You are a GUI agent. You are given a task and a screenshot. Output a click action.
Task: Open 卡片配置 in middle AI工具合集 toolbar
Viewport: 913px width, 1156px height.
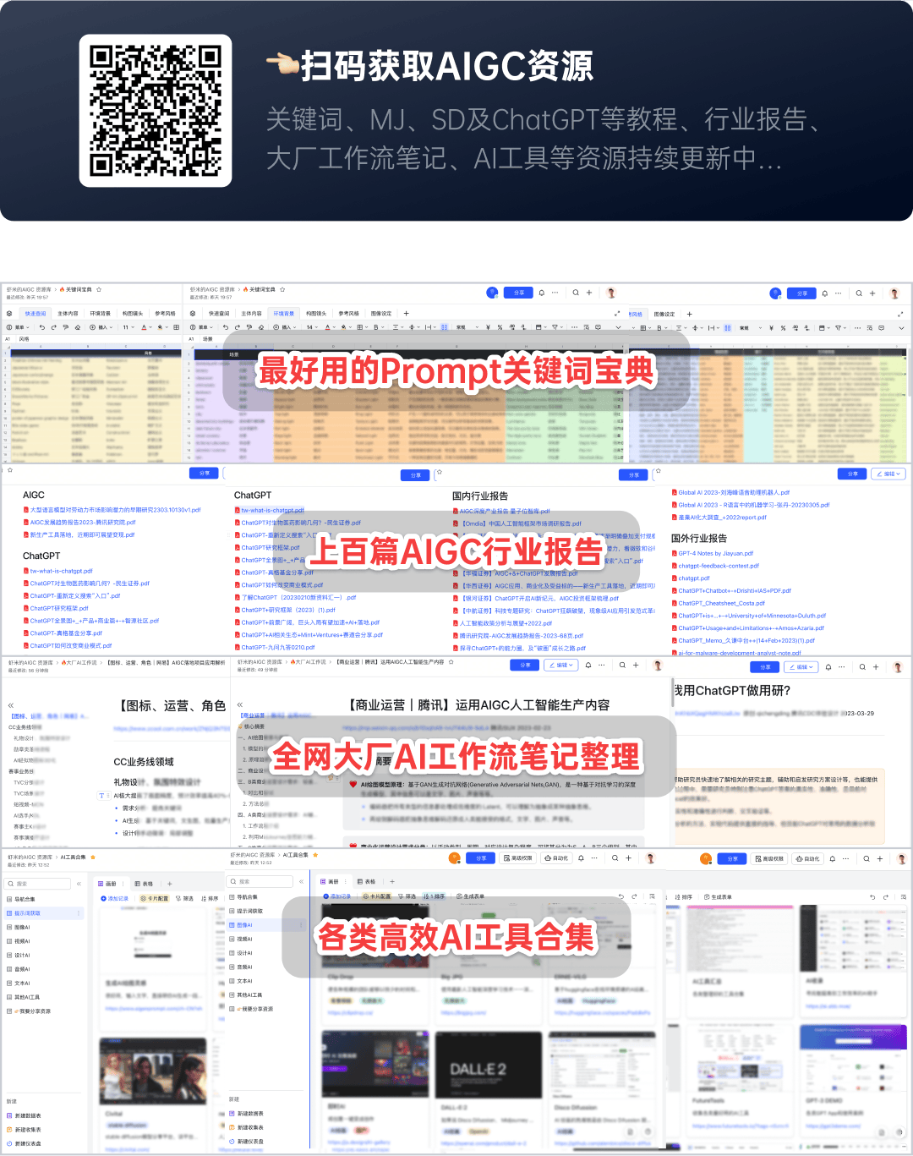point(376,896)
